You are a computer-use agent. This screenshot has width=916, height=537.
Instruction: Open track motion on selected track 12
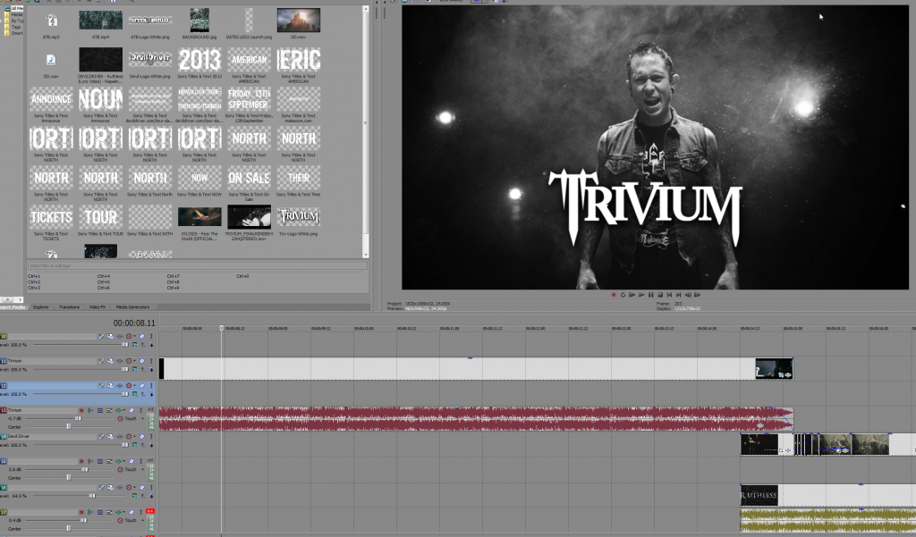(x=110, y=386)
